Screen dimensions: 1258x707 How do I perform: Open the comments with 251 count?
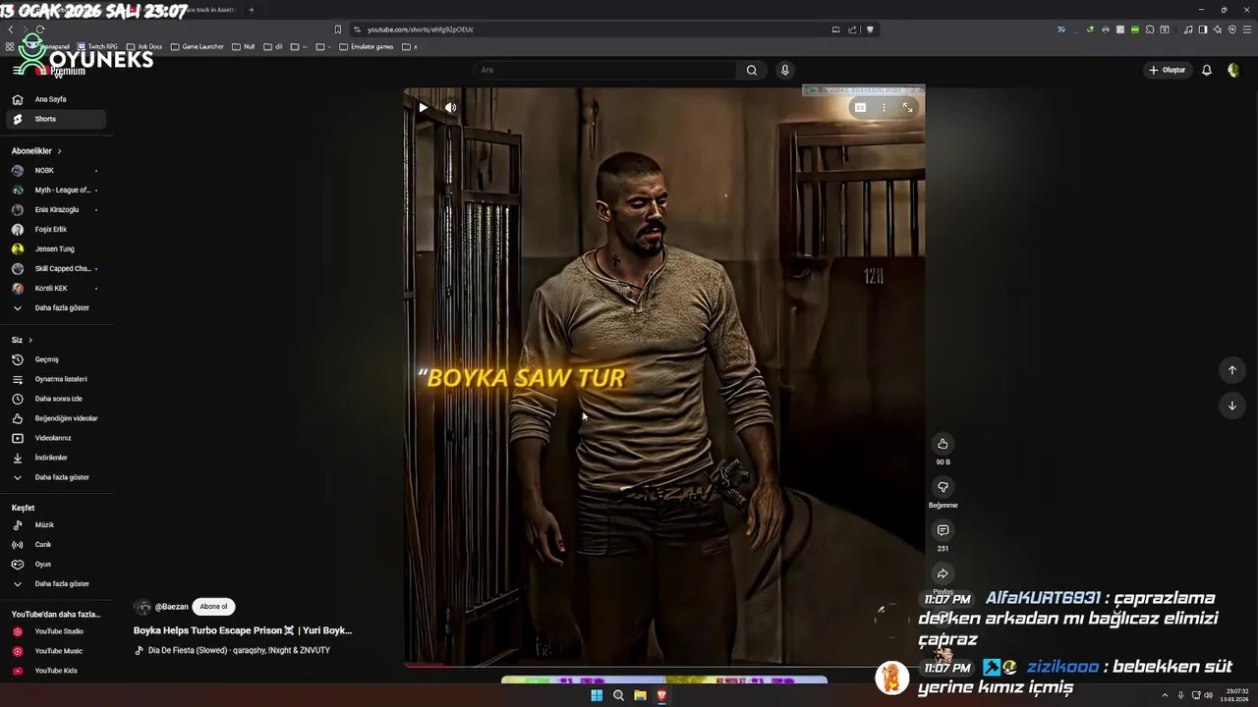943,530
